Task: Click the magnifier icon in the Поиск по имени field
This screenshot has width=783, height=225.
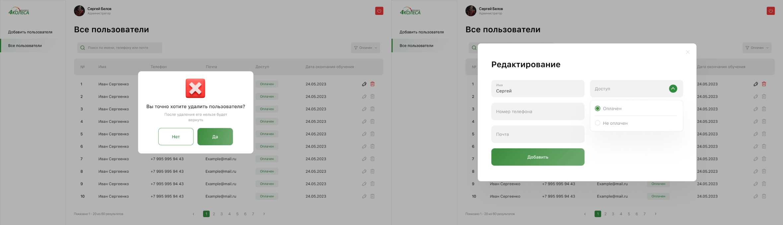Action: 83,48
